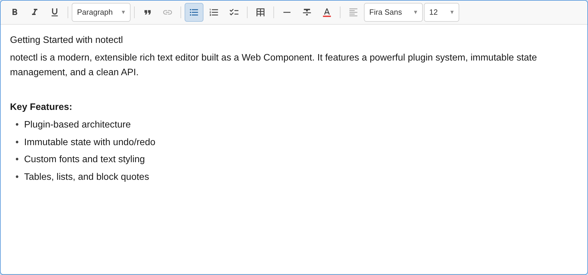Open the Fira Sans font selector
This screenshot has height=275, width=588.
(393, 12)
